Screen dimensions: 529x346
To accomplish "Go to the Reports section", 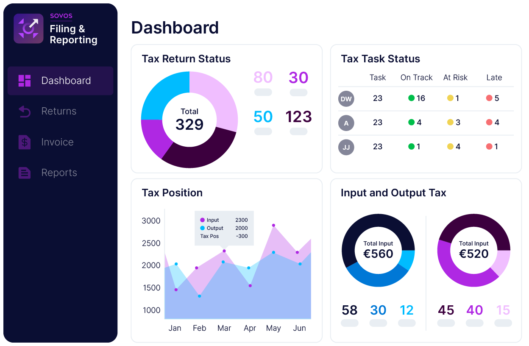I will [x=59, y=173].
